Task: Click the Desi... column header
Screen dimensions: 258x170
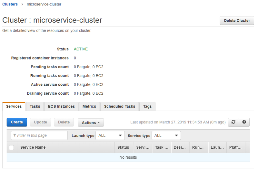Action: point(181,147)
